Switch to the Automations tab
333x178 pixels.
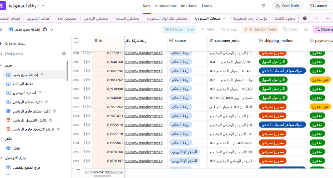click(x=166, y=6)
